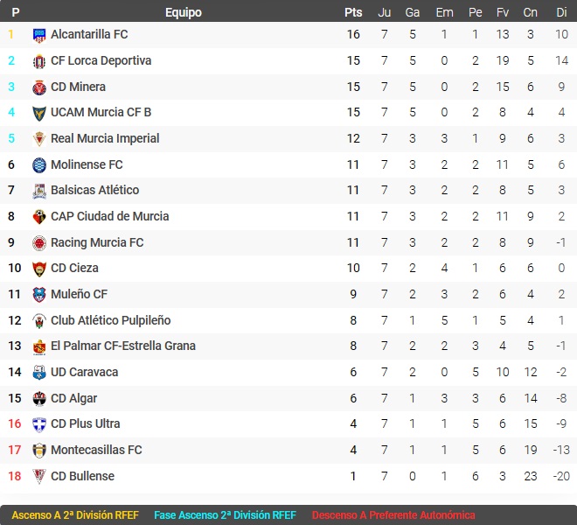The width and height of the screenshot is (577, 525).
Task: Click the UD Caravaca team badge
Action: click(x=39, y=373)
